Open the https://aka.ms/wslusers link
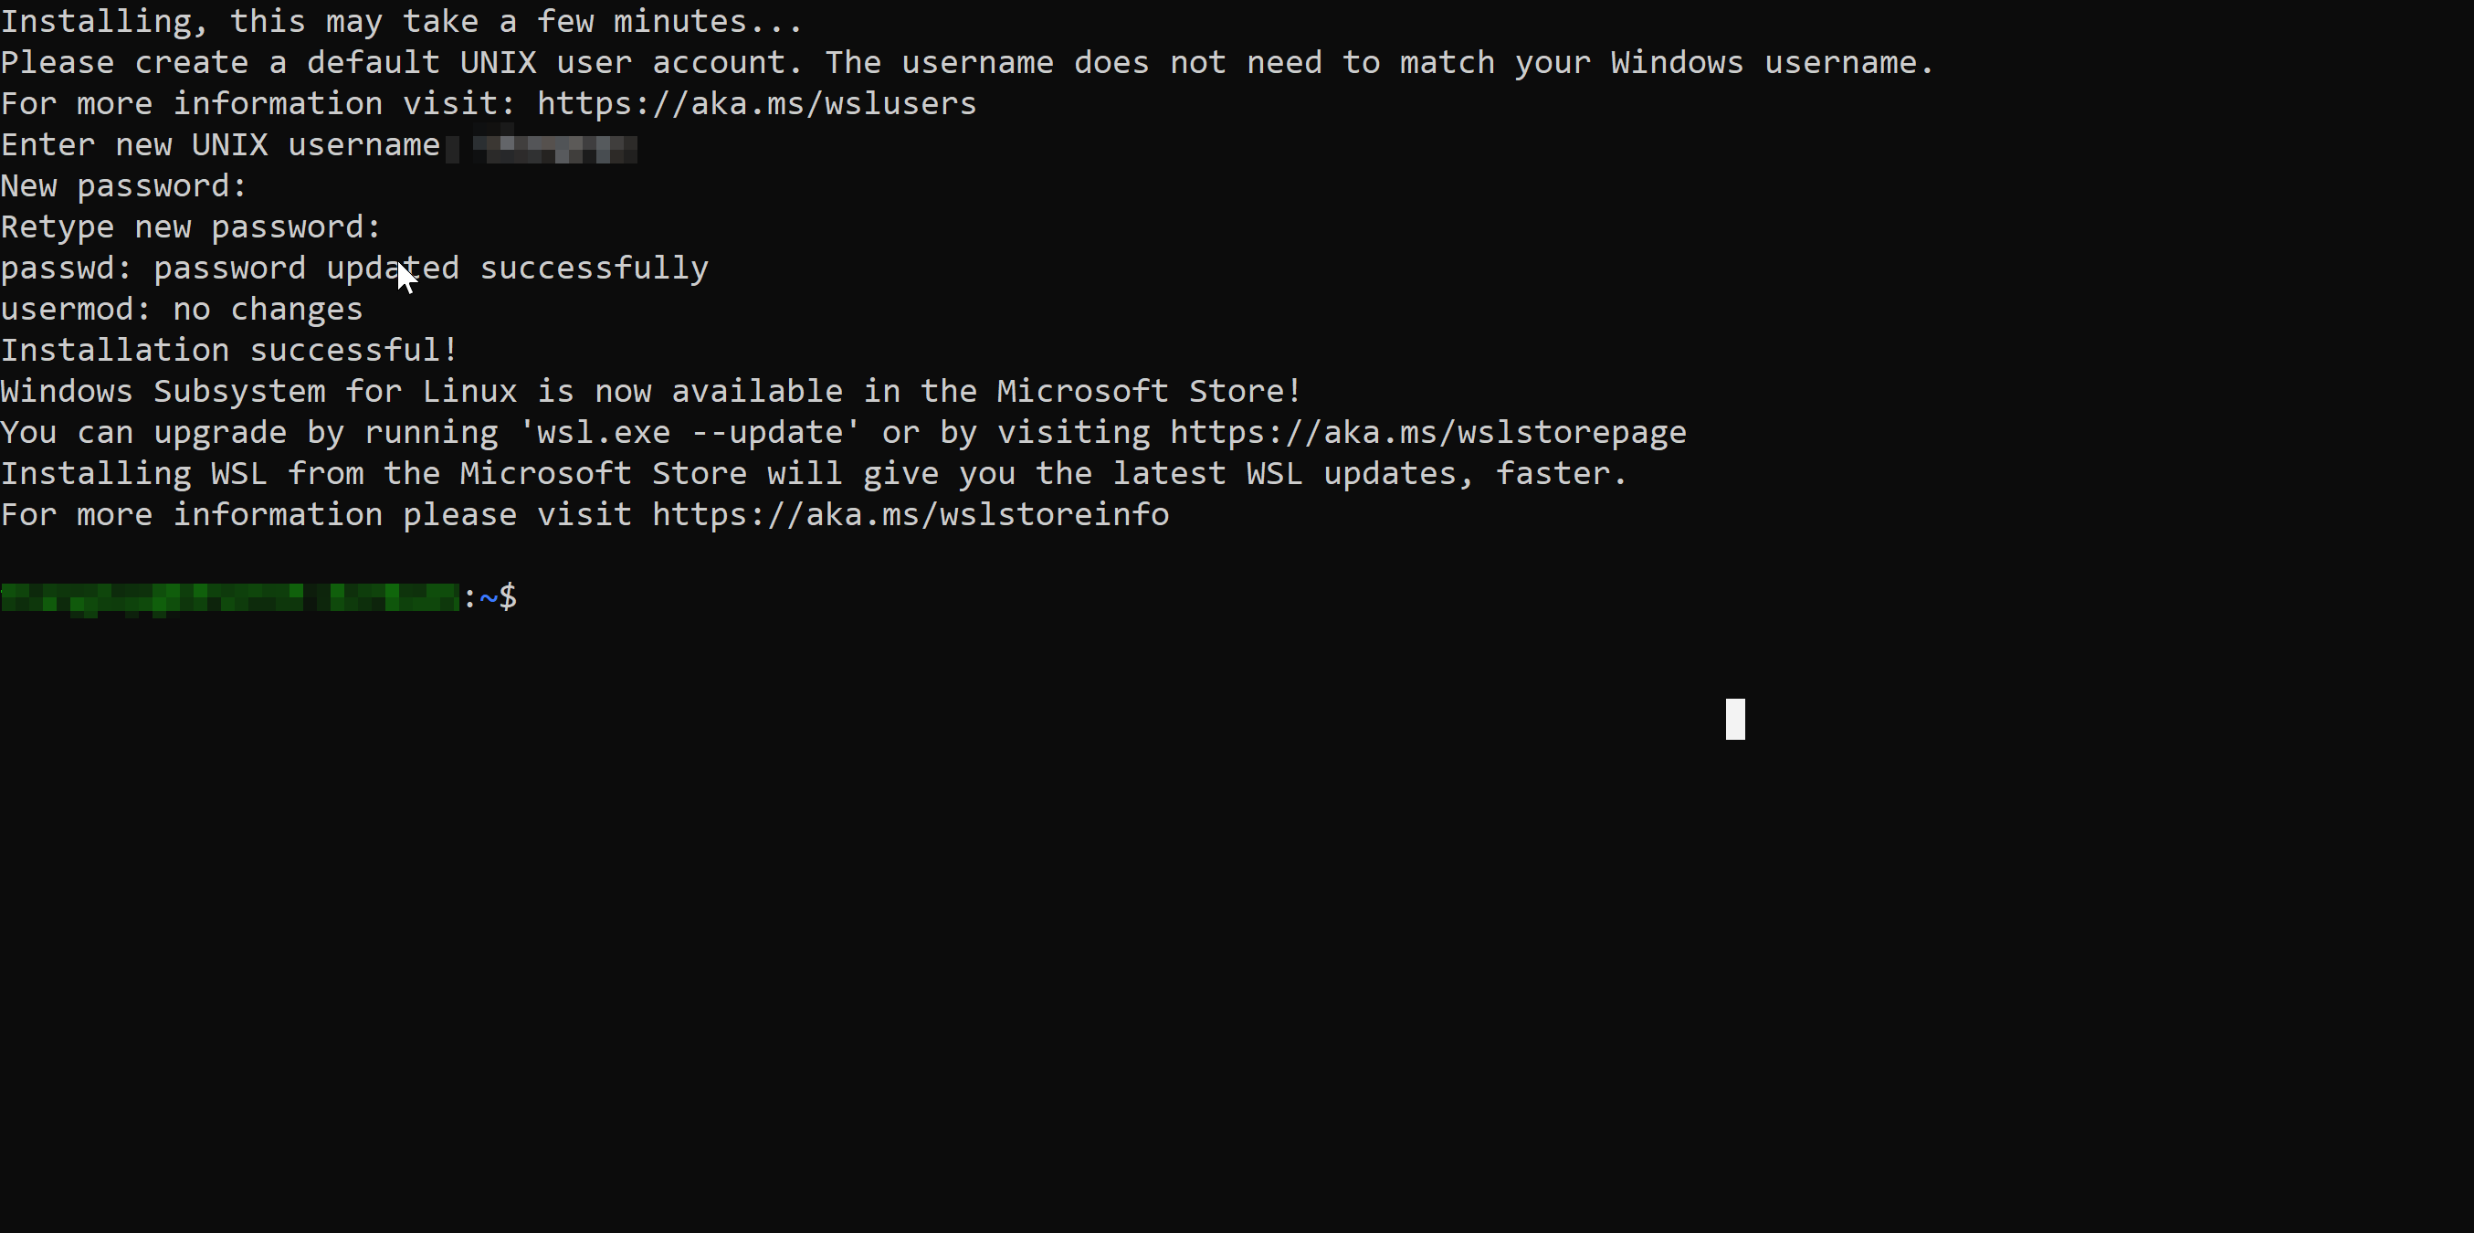This screenshot has width=2474, height=1233. coord(757,104)
